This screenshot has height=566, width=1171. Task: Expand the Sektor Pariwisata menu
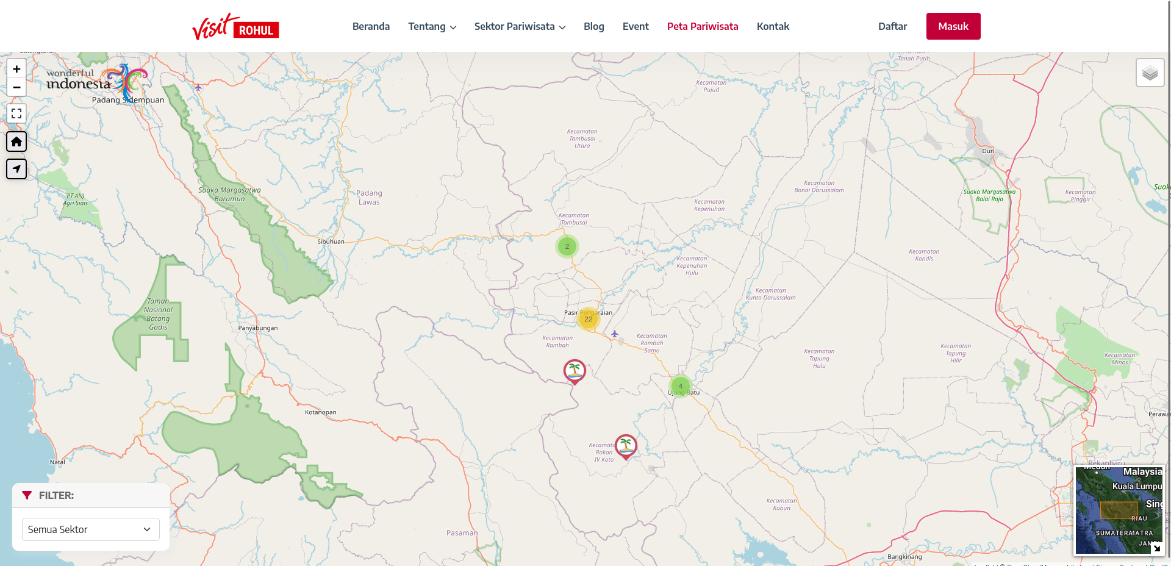[x=520, y=26]
